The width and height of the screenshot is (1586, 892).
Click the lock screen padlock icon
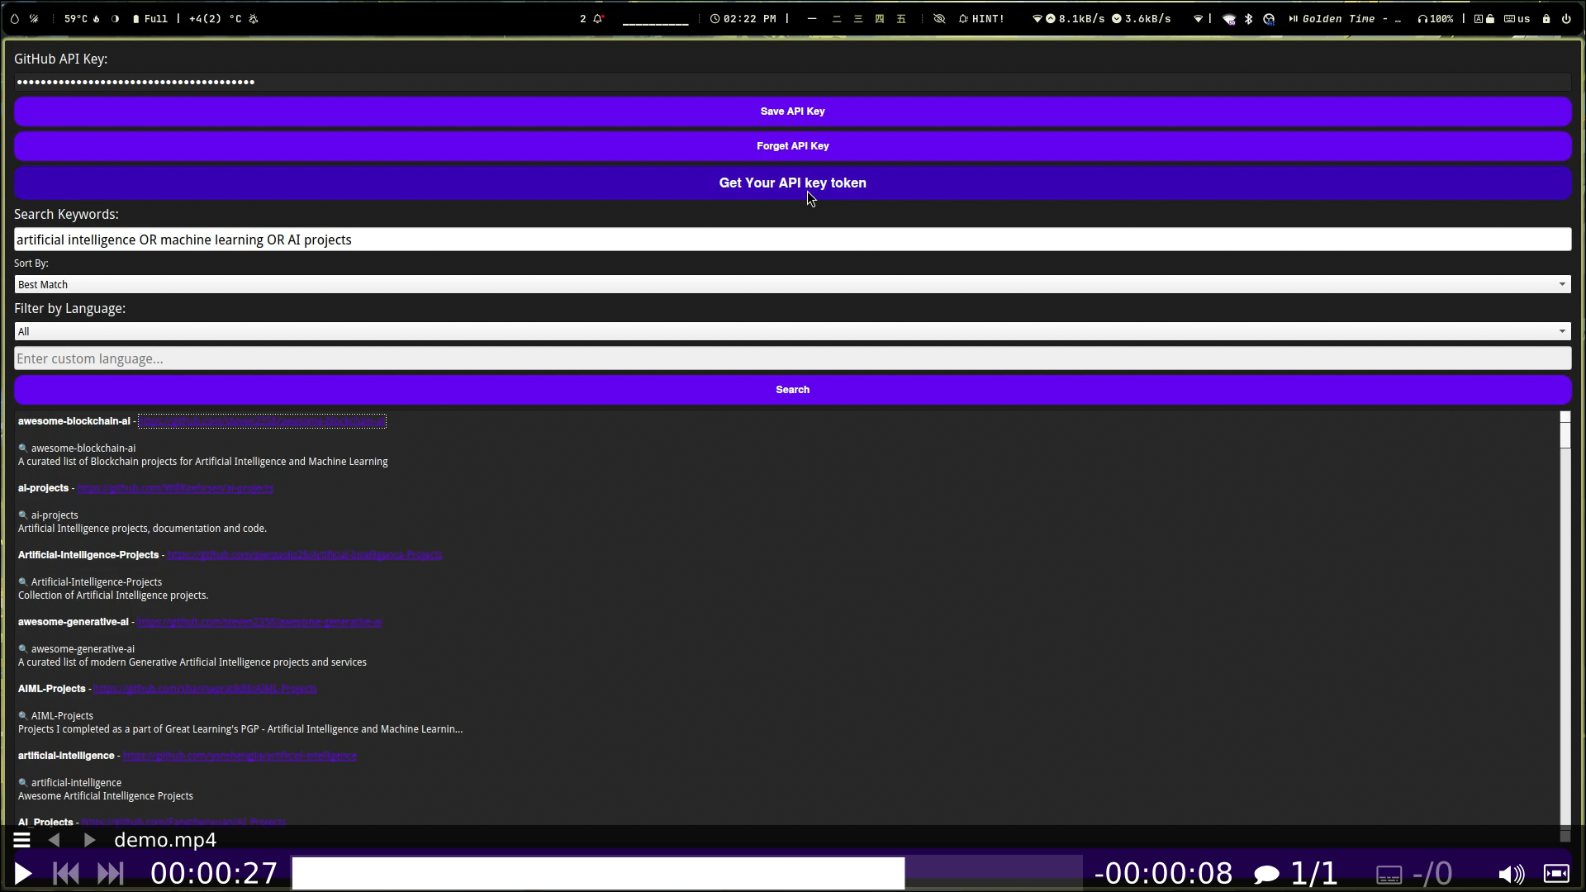tap(1546, 18)
